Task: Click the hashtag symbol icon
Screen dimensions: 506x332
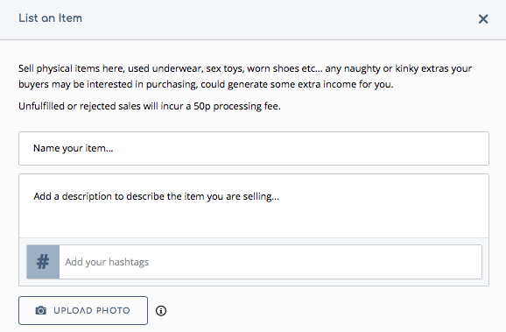Action: tap(43, 262)
